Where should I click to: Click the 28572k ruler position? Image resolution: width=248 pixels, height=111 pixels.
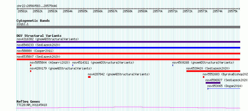188,11
